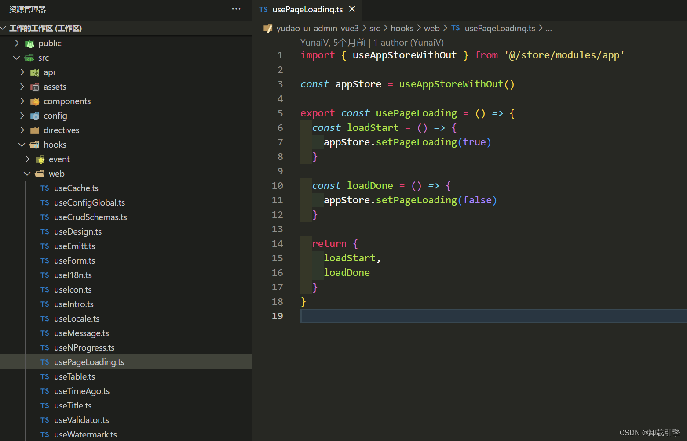Click the '@/store/modules/app' import path
This screenshot has width=687, height=441.
coord(564,55)
